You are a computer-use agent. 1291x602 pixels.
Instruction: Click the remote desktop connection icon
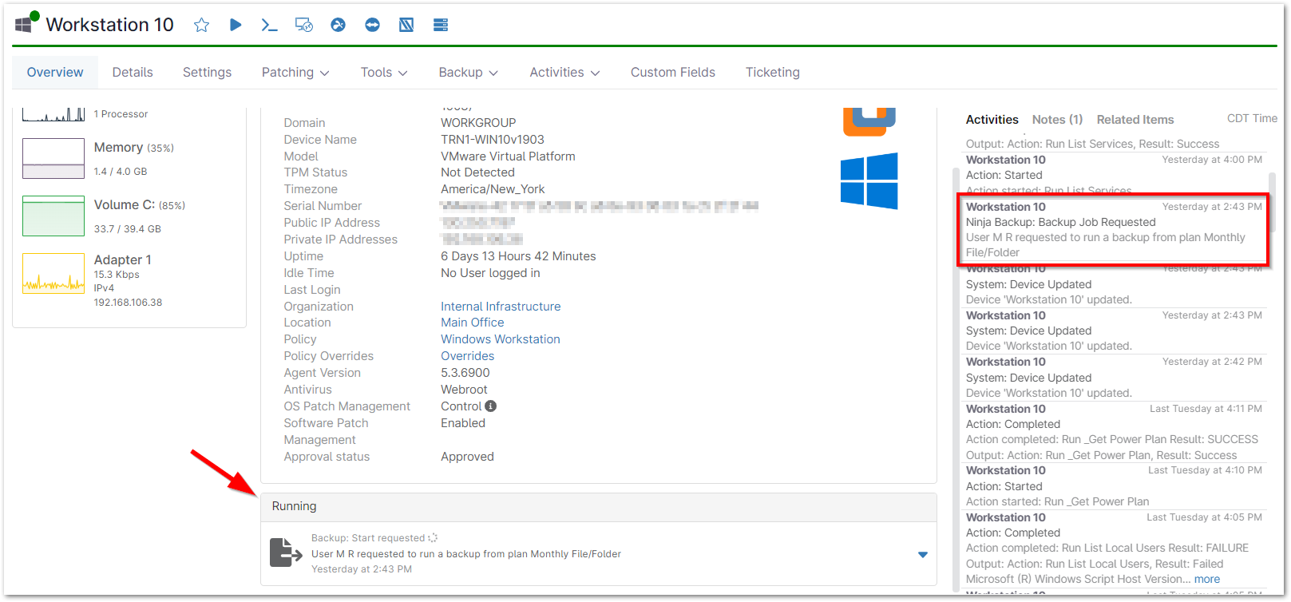[x=303, y=25]
